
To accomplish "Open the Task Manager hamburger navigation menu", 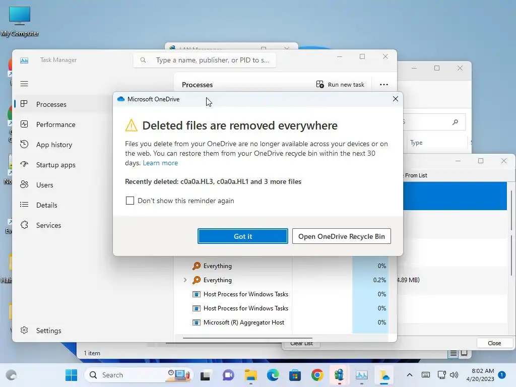I will point(24,84).
